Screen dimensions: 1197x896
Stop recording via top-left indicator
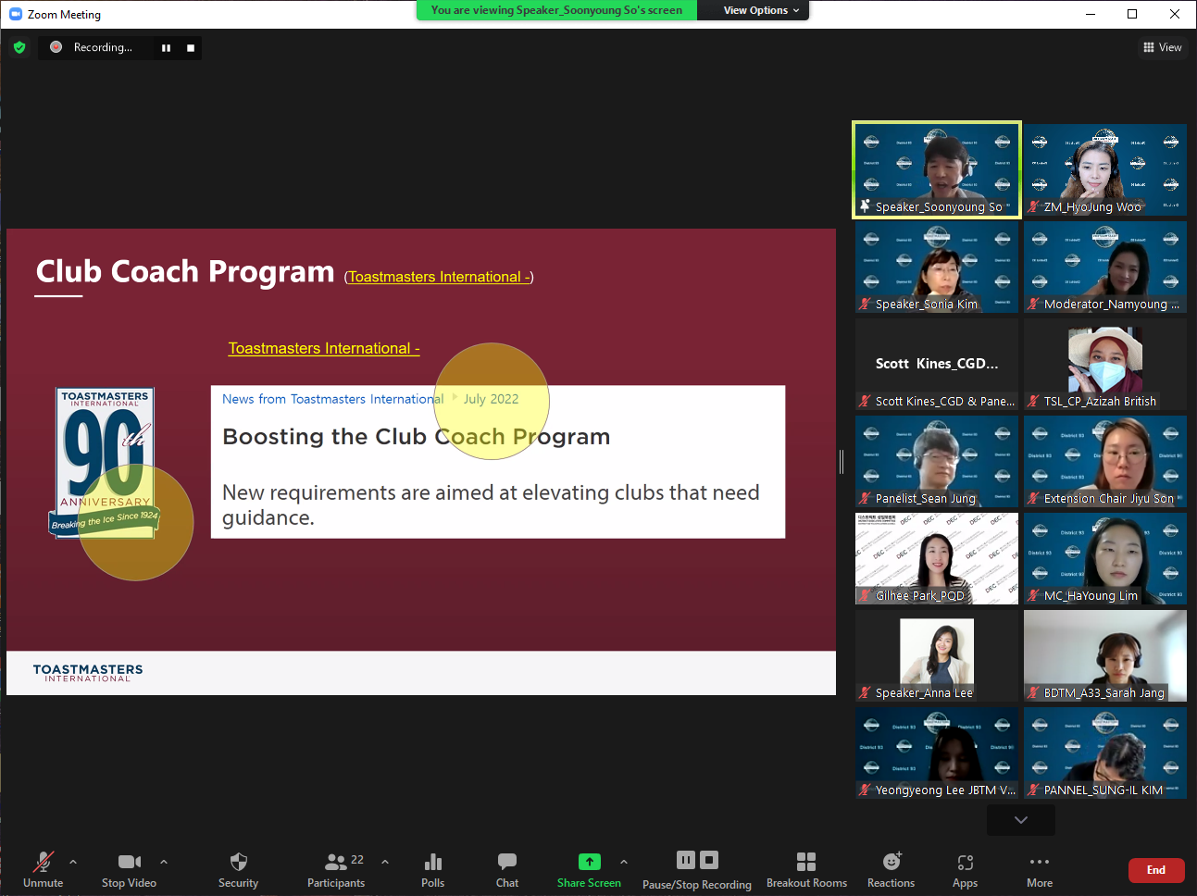[191, 48]
